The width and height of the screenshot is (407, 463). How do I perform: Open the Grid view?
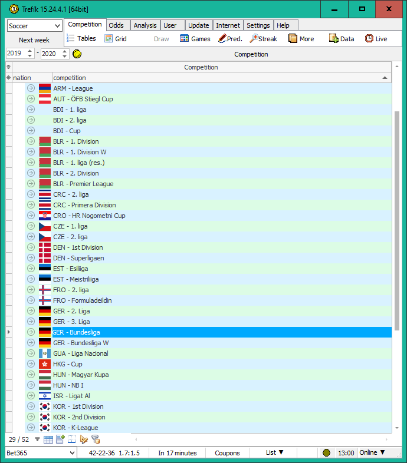(116, 39)
